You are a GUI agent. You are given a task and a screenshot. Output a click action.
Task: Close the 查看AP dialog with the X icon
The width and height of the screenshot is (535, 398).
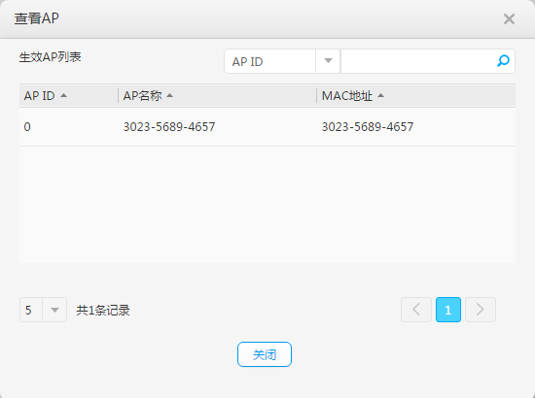pyautogui.click(x=509, y=19)
